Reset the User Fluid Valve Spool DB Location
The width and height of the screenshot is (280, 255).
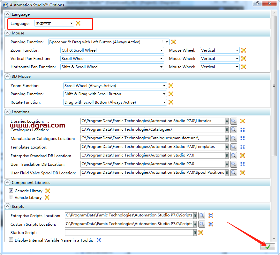coord(242,173)
